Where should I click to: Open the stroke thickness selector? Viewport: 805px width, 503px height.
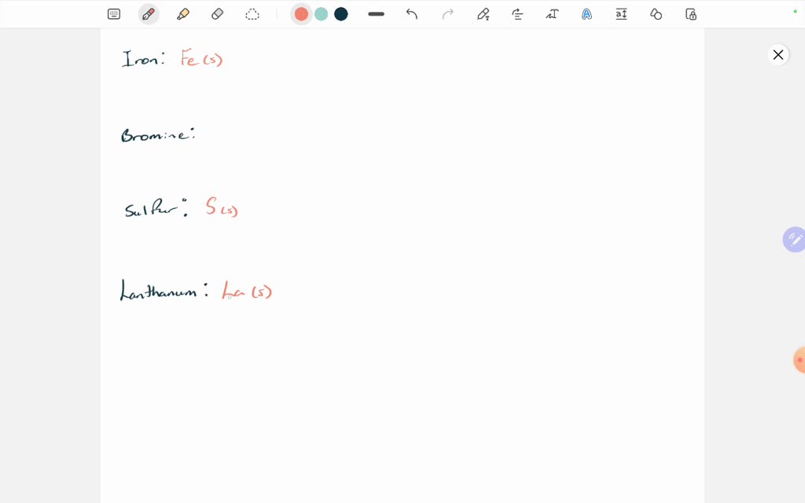click(376, 13)
